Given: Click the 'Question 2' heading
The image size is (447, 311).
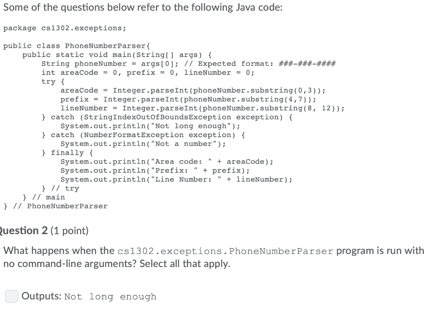Looking at the screenshot, I should 24,230.
